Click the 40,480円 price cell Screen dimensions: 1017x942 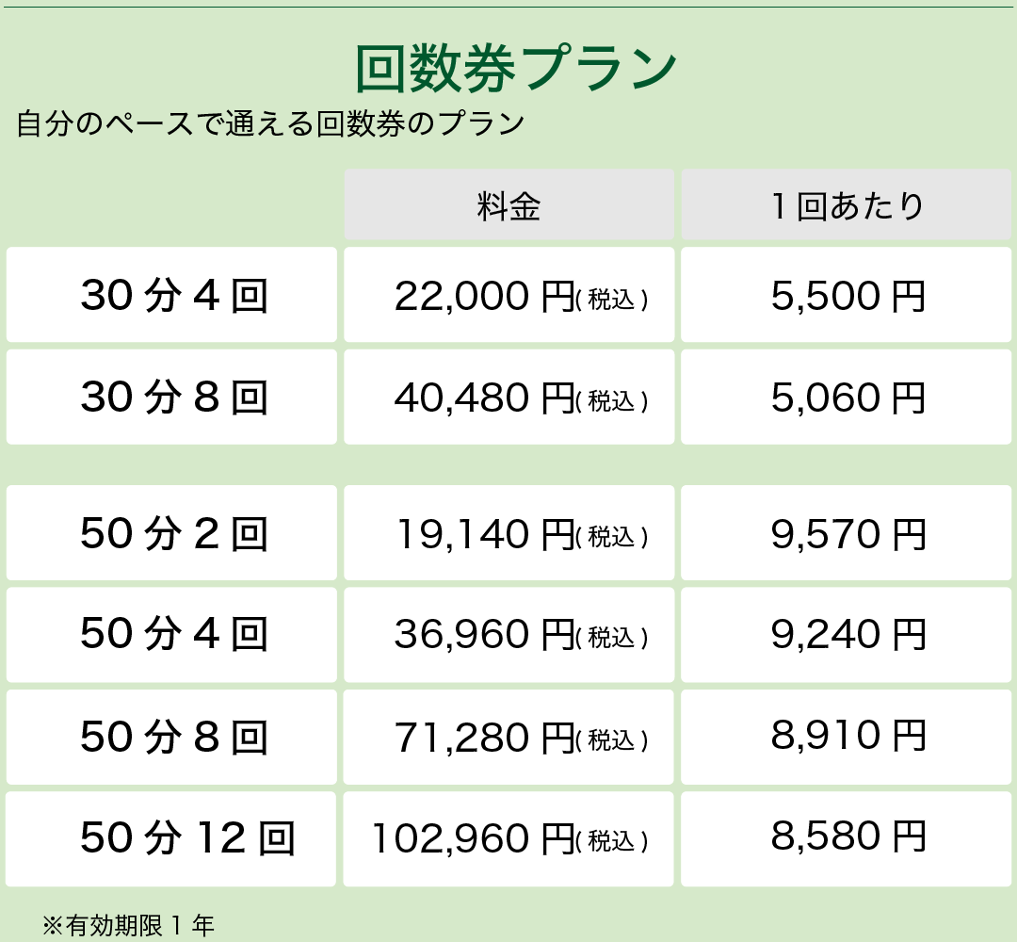(508, 397)
